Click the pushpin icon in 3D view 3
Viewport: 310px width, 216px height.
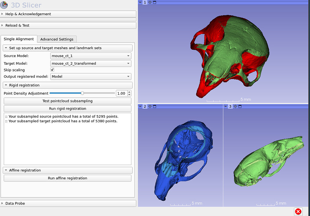(x=226, y=106)
